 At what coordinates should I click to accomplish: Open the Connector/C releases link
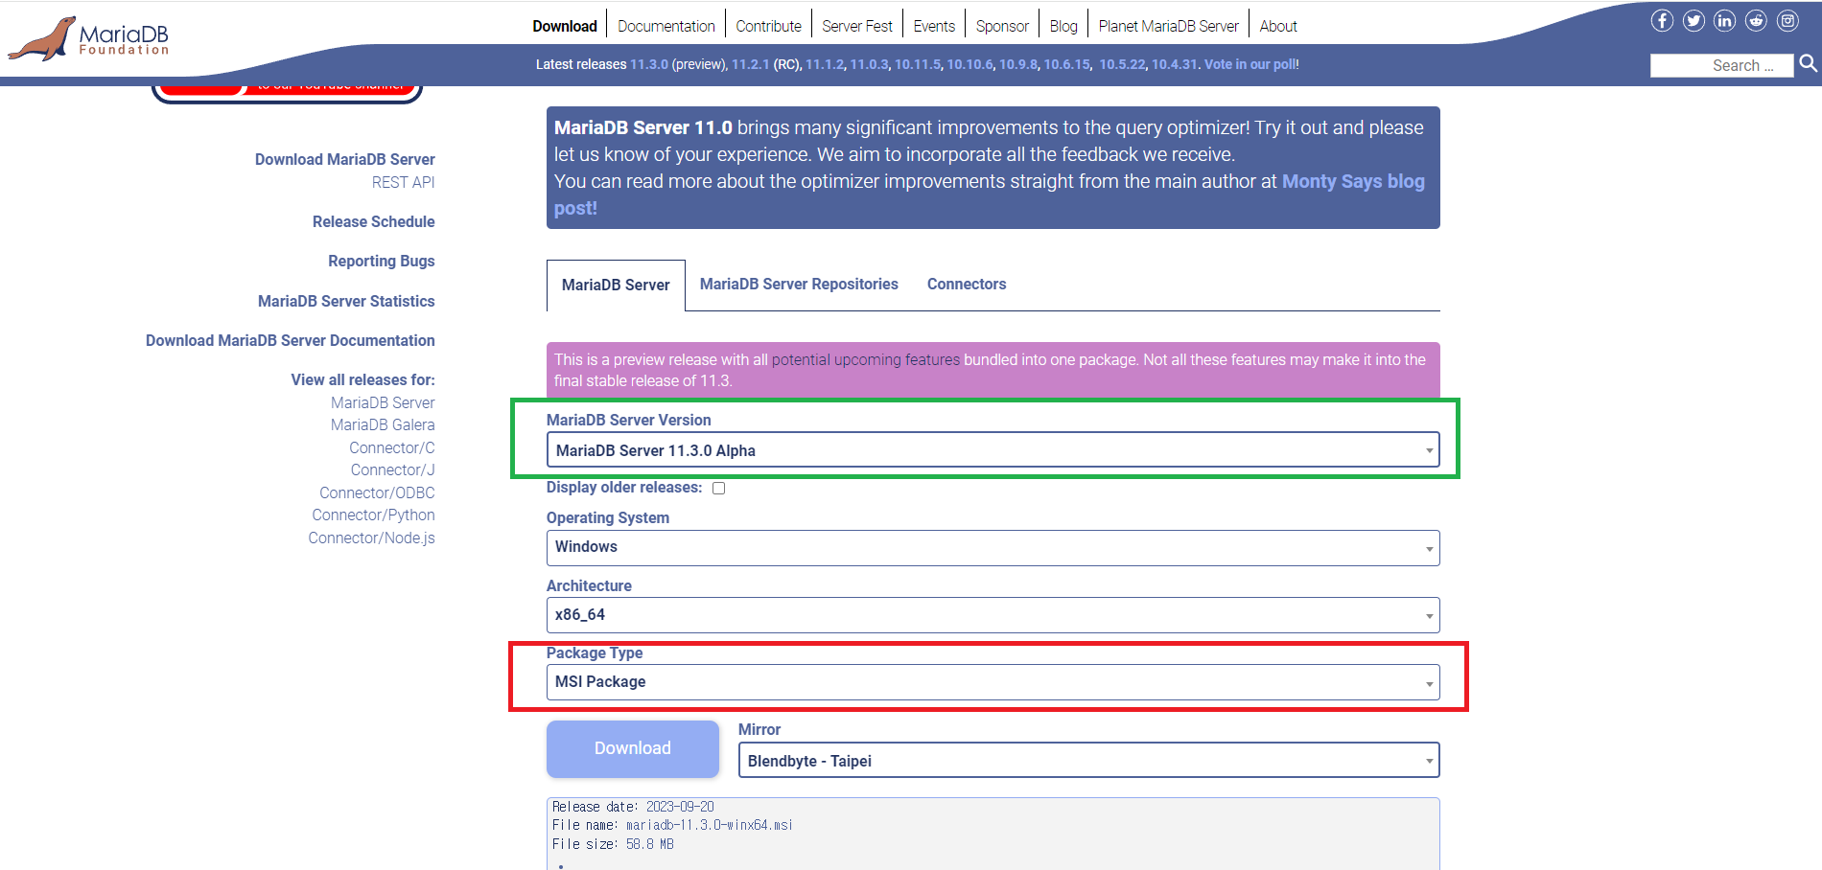pyautogui.click(x=392, y=447)
